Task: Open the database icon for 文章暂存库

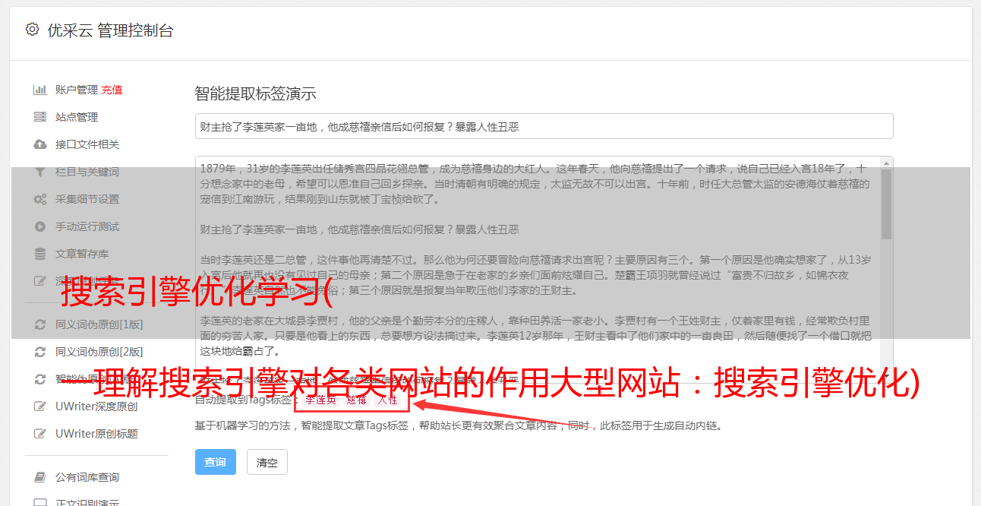Action: pyautogui.click(x=40, y=254)
